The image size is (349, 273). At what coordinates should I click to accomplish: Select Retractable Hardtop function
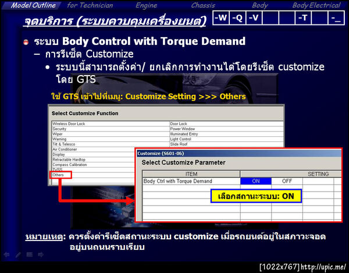pos(94,159)
